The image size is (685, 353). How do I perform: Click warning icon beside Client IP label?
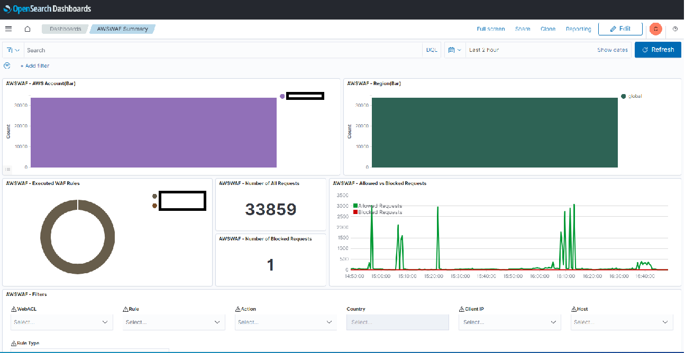(x=461, y=309)
